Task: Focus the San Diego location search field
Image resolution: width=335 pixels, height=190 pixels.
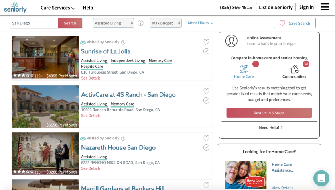Action: pos(34,23)
